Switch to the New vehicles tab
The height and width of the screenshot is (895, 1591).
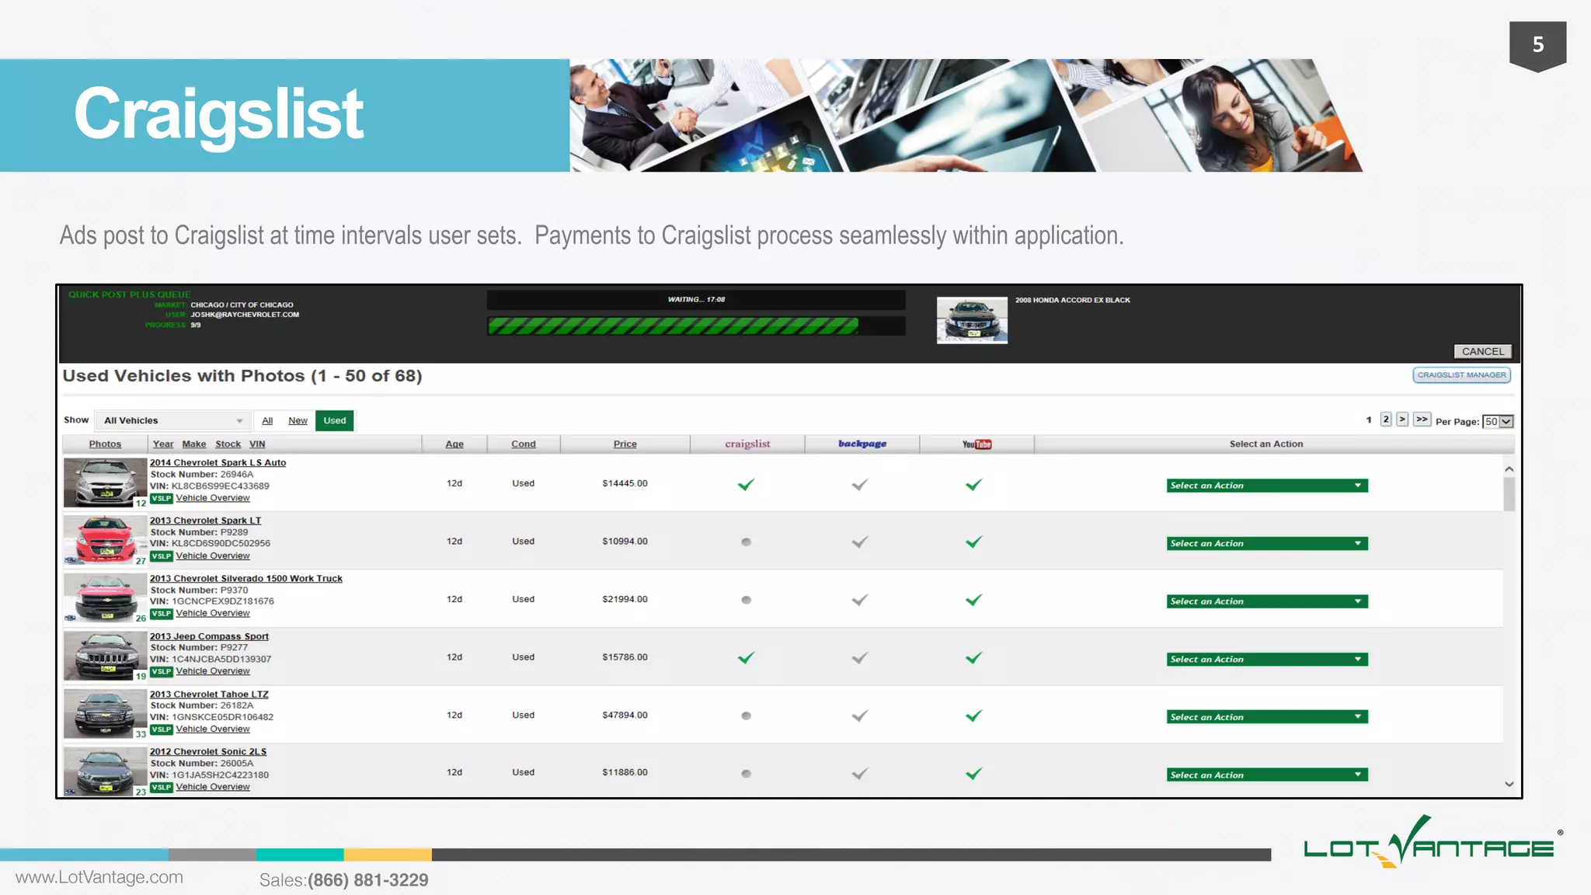point(298,420)
